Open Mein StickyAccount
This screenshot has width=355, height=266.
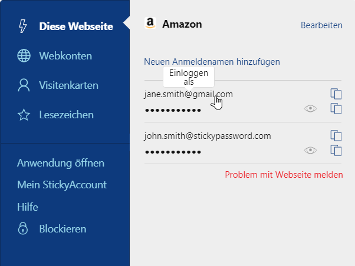[62, 185]
